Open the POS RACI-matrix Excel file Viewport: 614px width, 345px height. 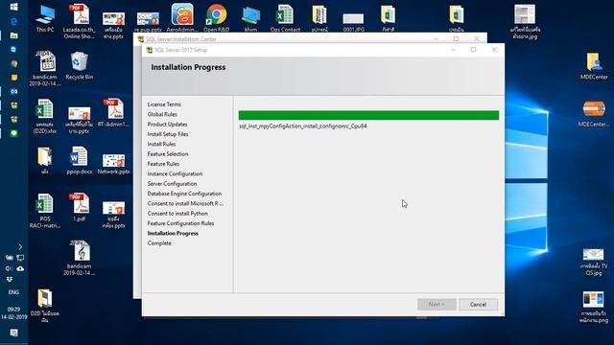(45, 211)
